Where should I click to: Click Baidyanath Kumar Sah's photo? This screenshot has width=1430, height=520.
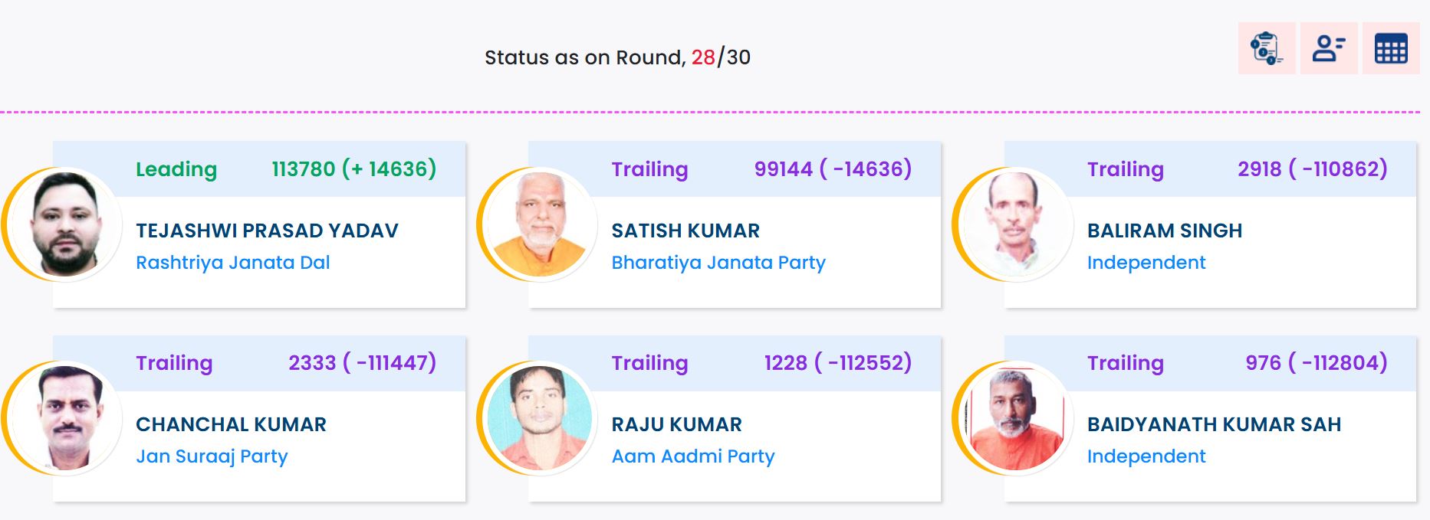(1016, 418)
